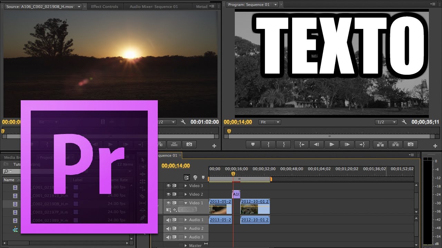The width and height of the screenshot is (442, 248).
Task: Go to Out point in Program monitor
Action: (x=362, y=145)
